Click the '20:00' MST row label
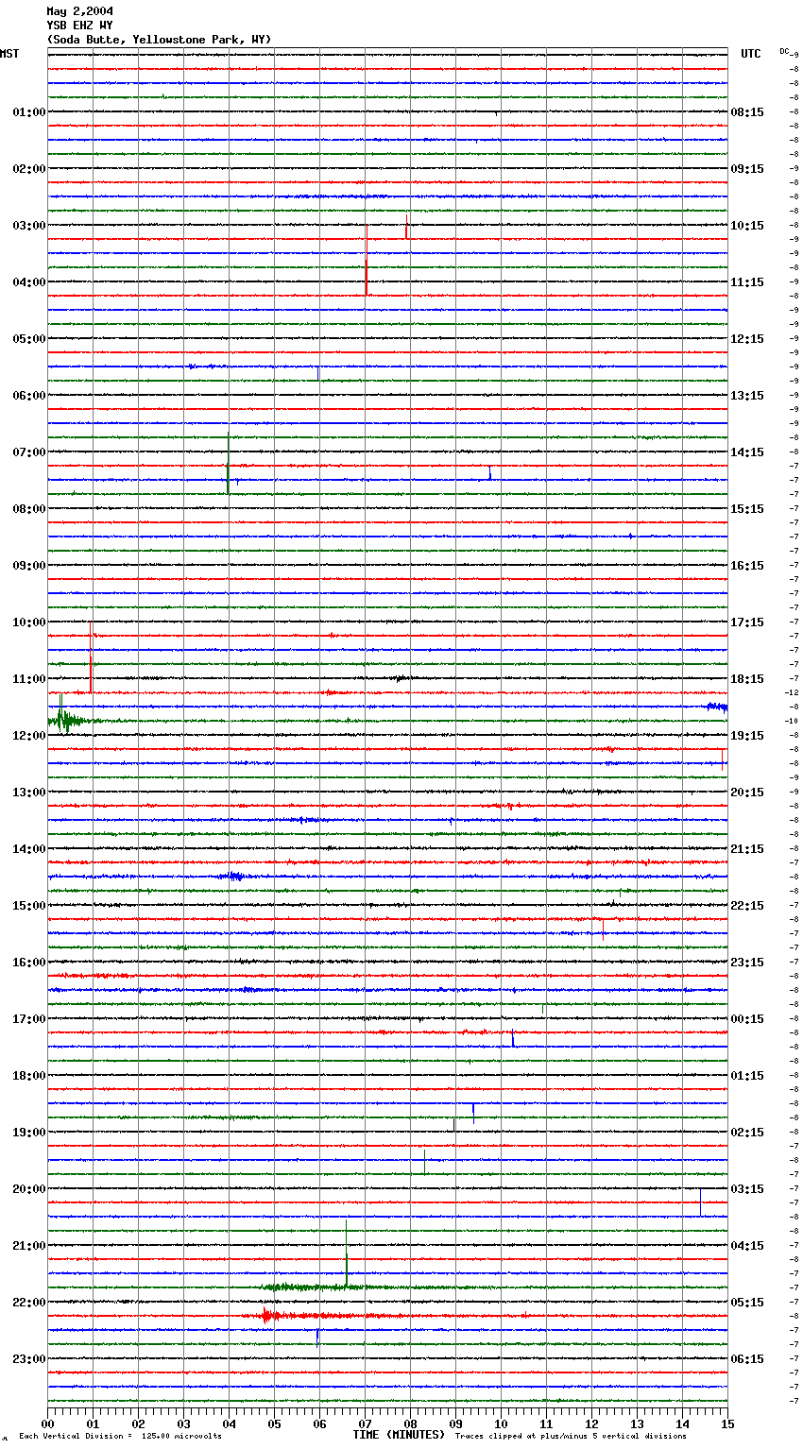The height and width of the screenshot is (1449, 803). 29,1189
